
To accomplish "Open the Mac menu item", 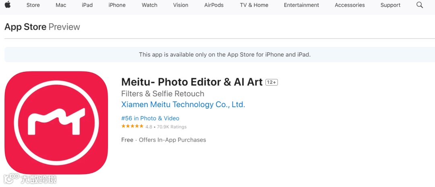I will pyautogui.click(x=61, y=5).
